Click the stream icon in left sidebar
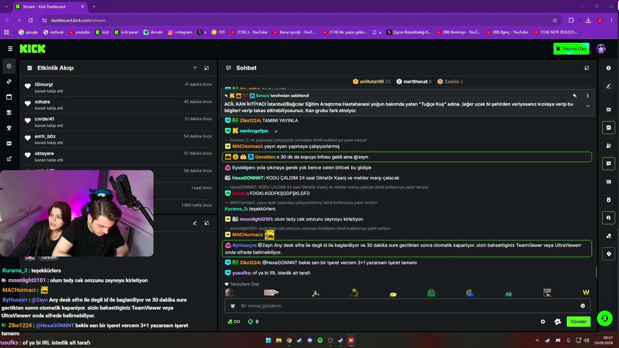Image resolution: width=619 pixels, height=348 pixels. (9, 66)
